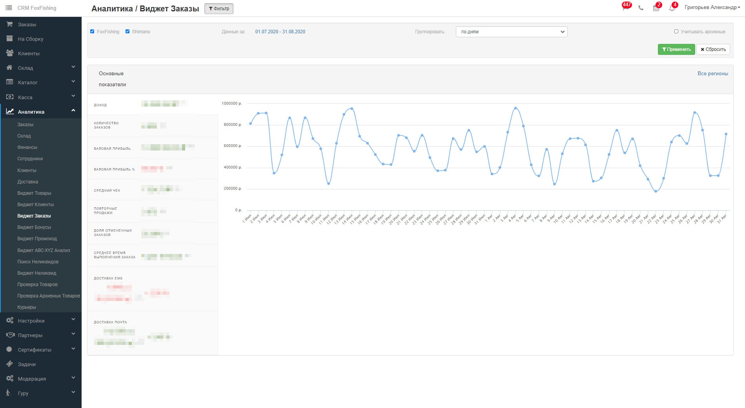Toggle the Shimano checkbox
Viewport: 745px width, 408px height.
point(128,31)
